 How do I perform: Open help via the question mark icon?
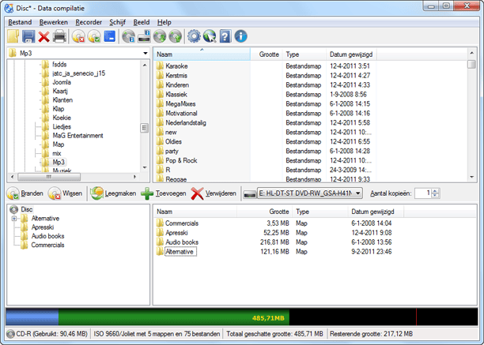tap(225, 36)
